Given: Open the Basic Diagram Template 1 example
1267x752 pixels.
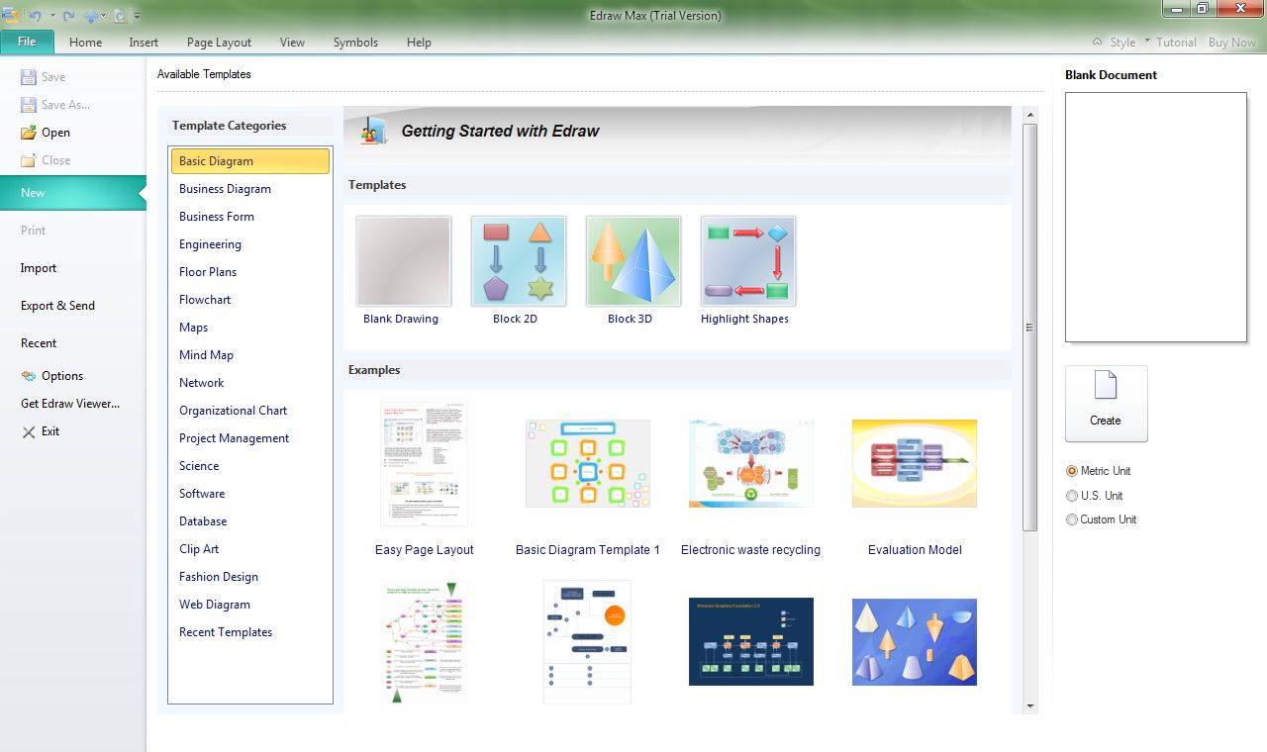Looking at the screenshot, I should (x=588, y=463).
